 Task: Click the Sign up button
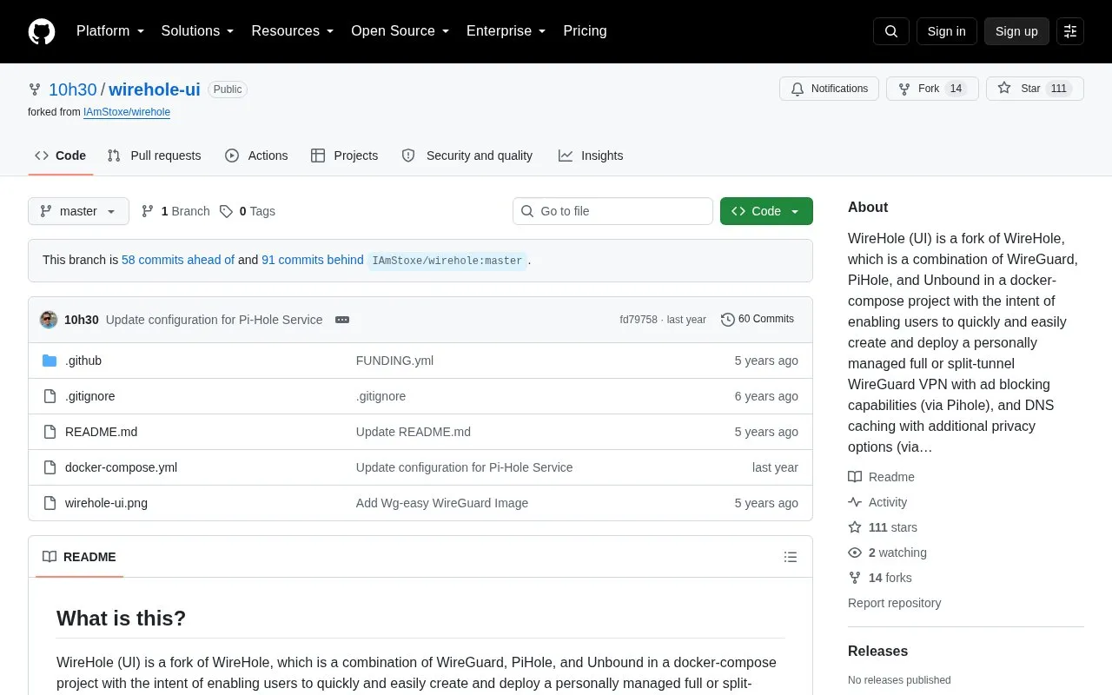1016,31
